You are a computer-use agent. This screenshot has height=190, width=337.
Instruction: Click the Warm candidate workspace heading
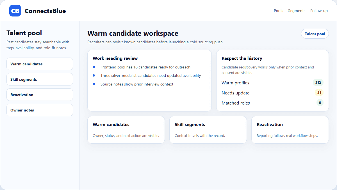tap(133, 34)
